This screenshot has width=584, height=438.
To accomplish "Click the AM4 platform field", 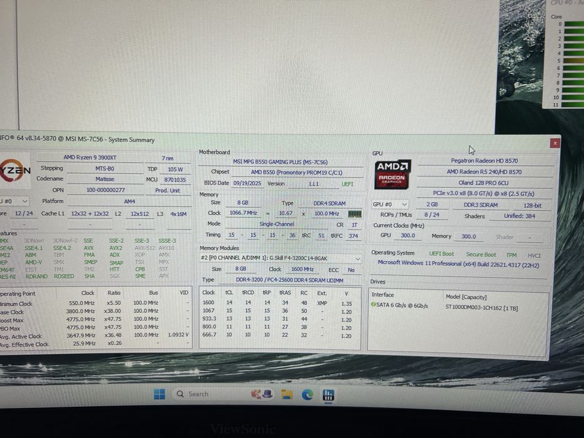I will [x=129, y=201].
